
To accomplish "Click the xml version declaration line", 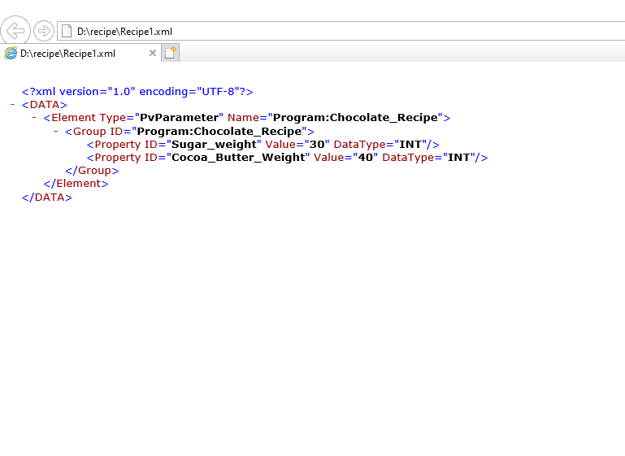I will click(x=137, y=92).
